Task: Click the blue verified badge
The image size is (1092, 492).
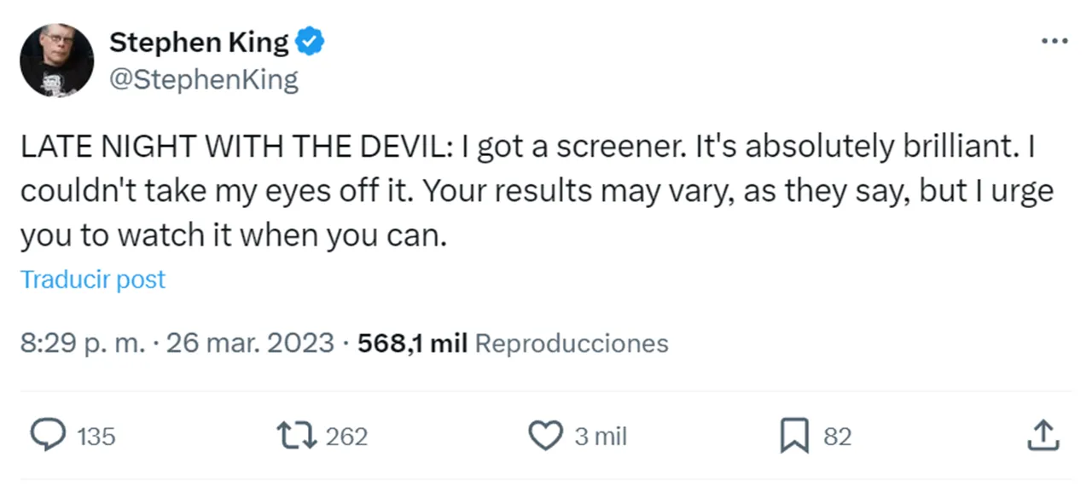Action: tap(310, 41)
